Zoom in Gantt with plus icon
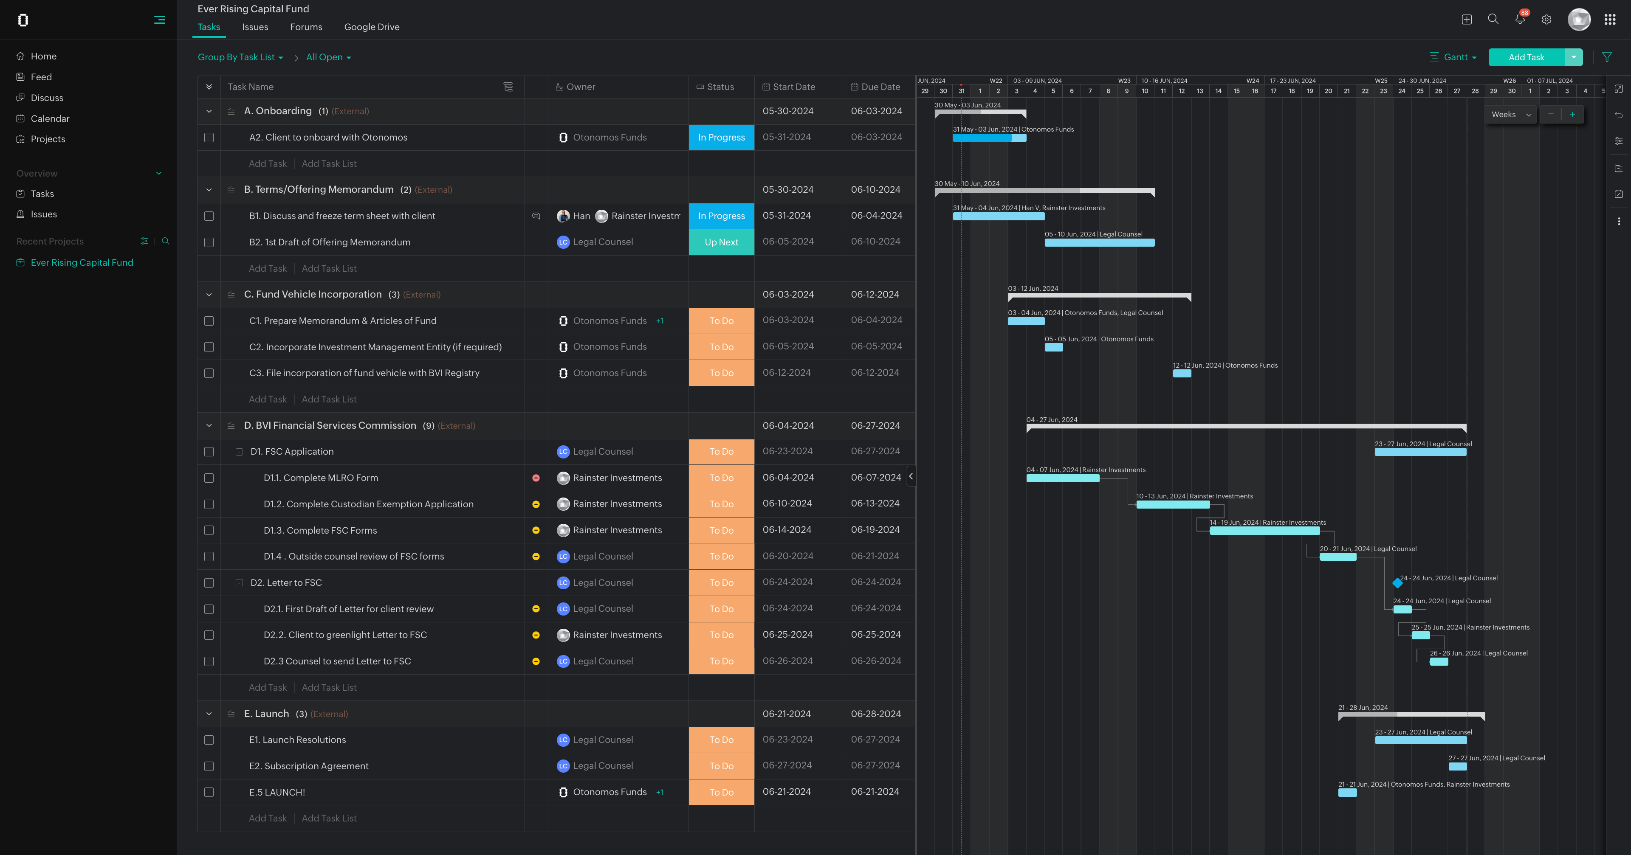Screen dimensions: 1631x855 [1572, 115]
